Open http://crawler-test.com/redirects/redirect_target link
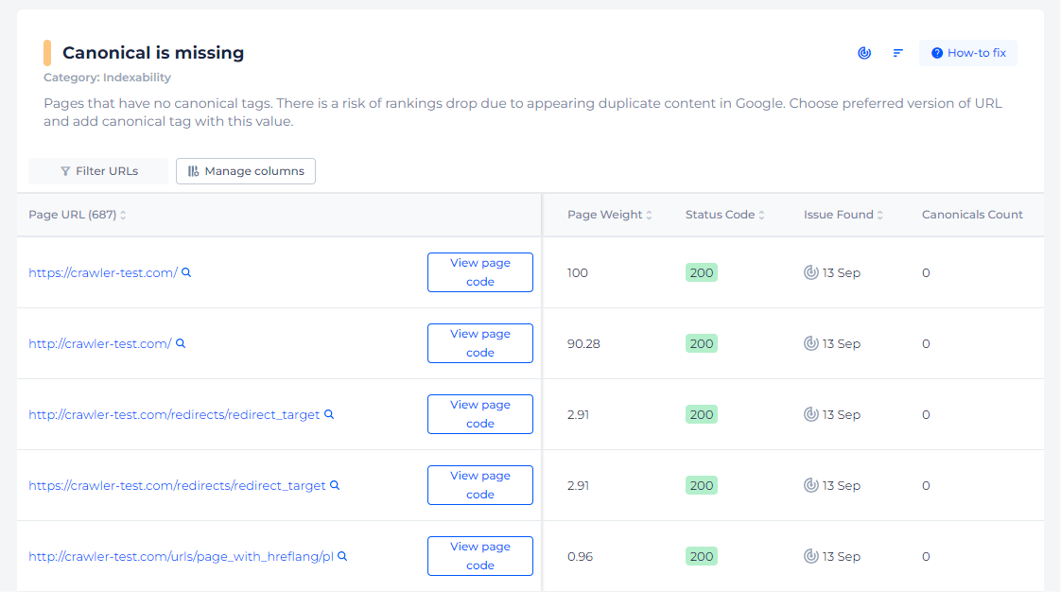The height and width of the screenshot is (592, 1061). (x=174, y=415)
